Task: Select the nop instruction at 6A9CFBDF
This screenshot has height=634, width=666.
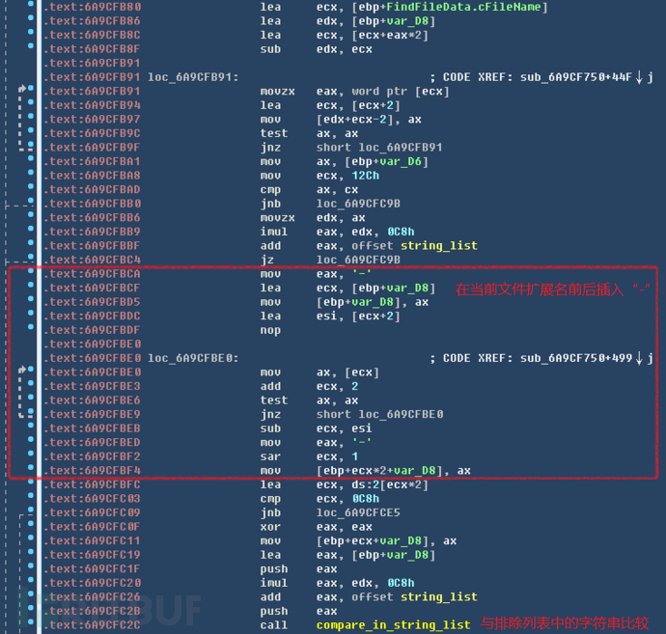Action: (270, 330)
